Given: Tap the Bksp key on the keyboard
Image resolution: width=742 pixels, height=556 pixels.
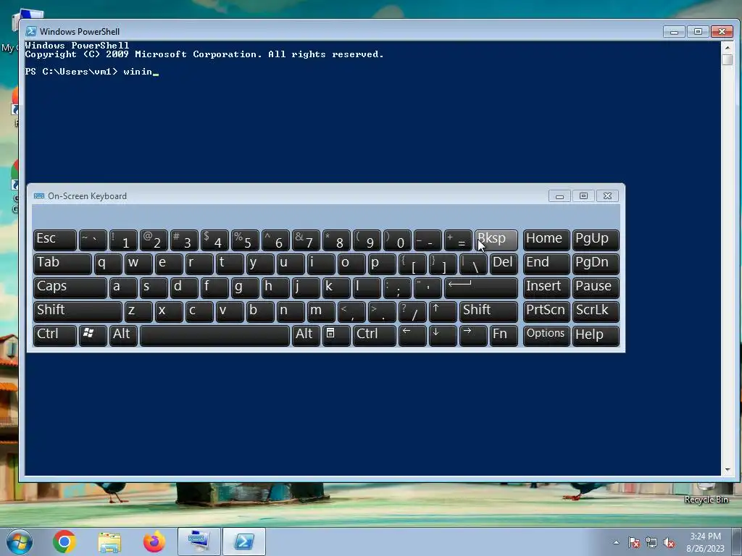Looking at the screenshot, I should [x=496, y=240].
